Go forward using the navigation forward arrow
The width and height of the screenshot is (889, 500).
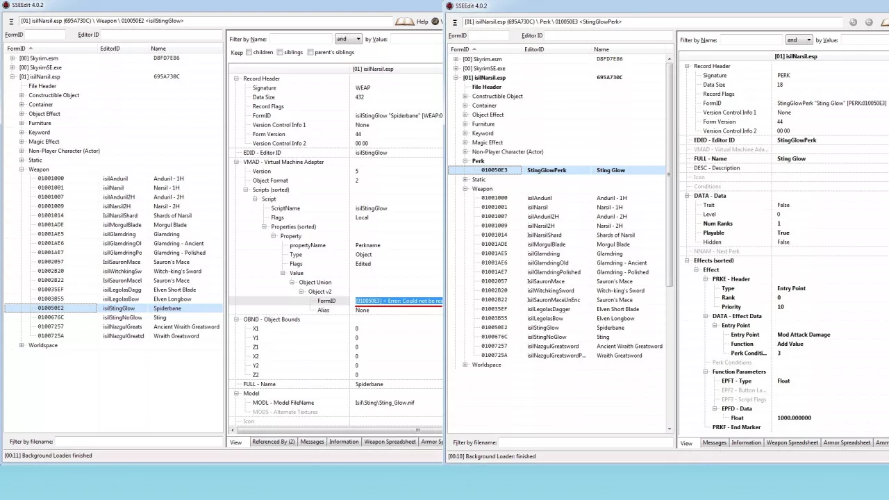tap(868, 22)
